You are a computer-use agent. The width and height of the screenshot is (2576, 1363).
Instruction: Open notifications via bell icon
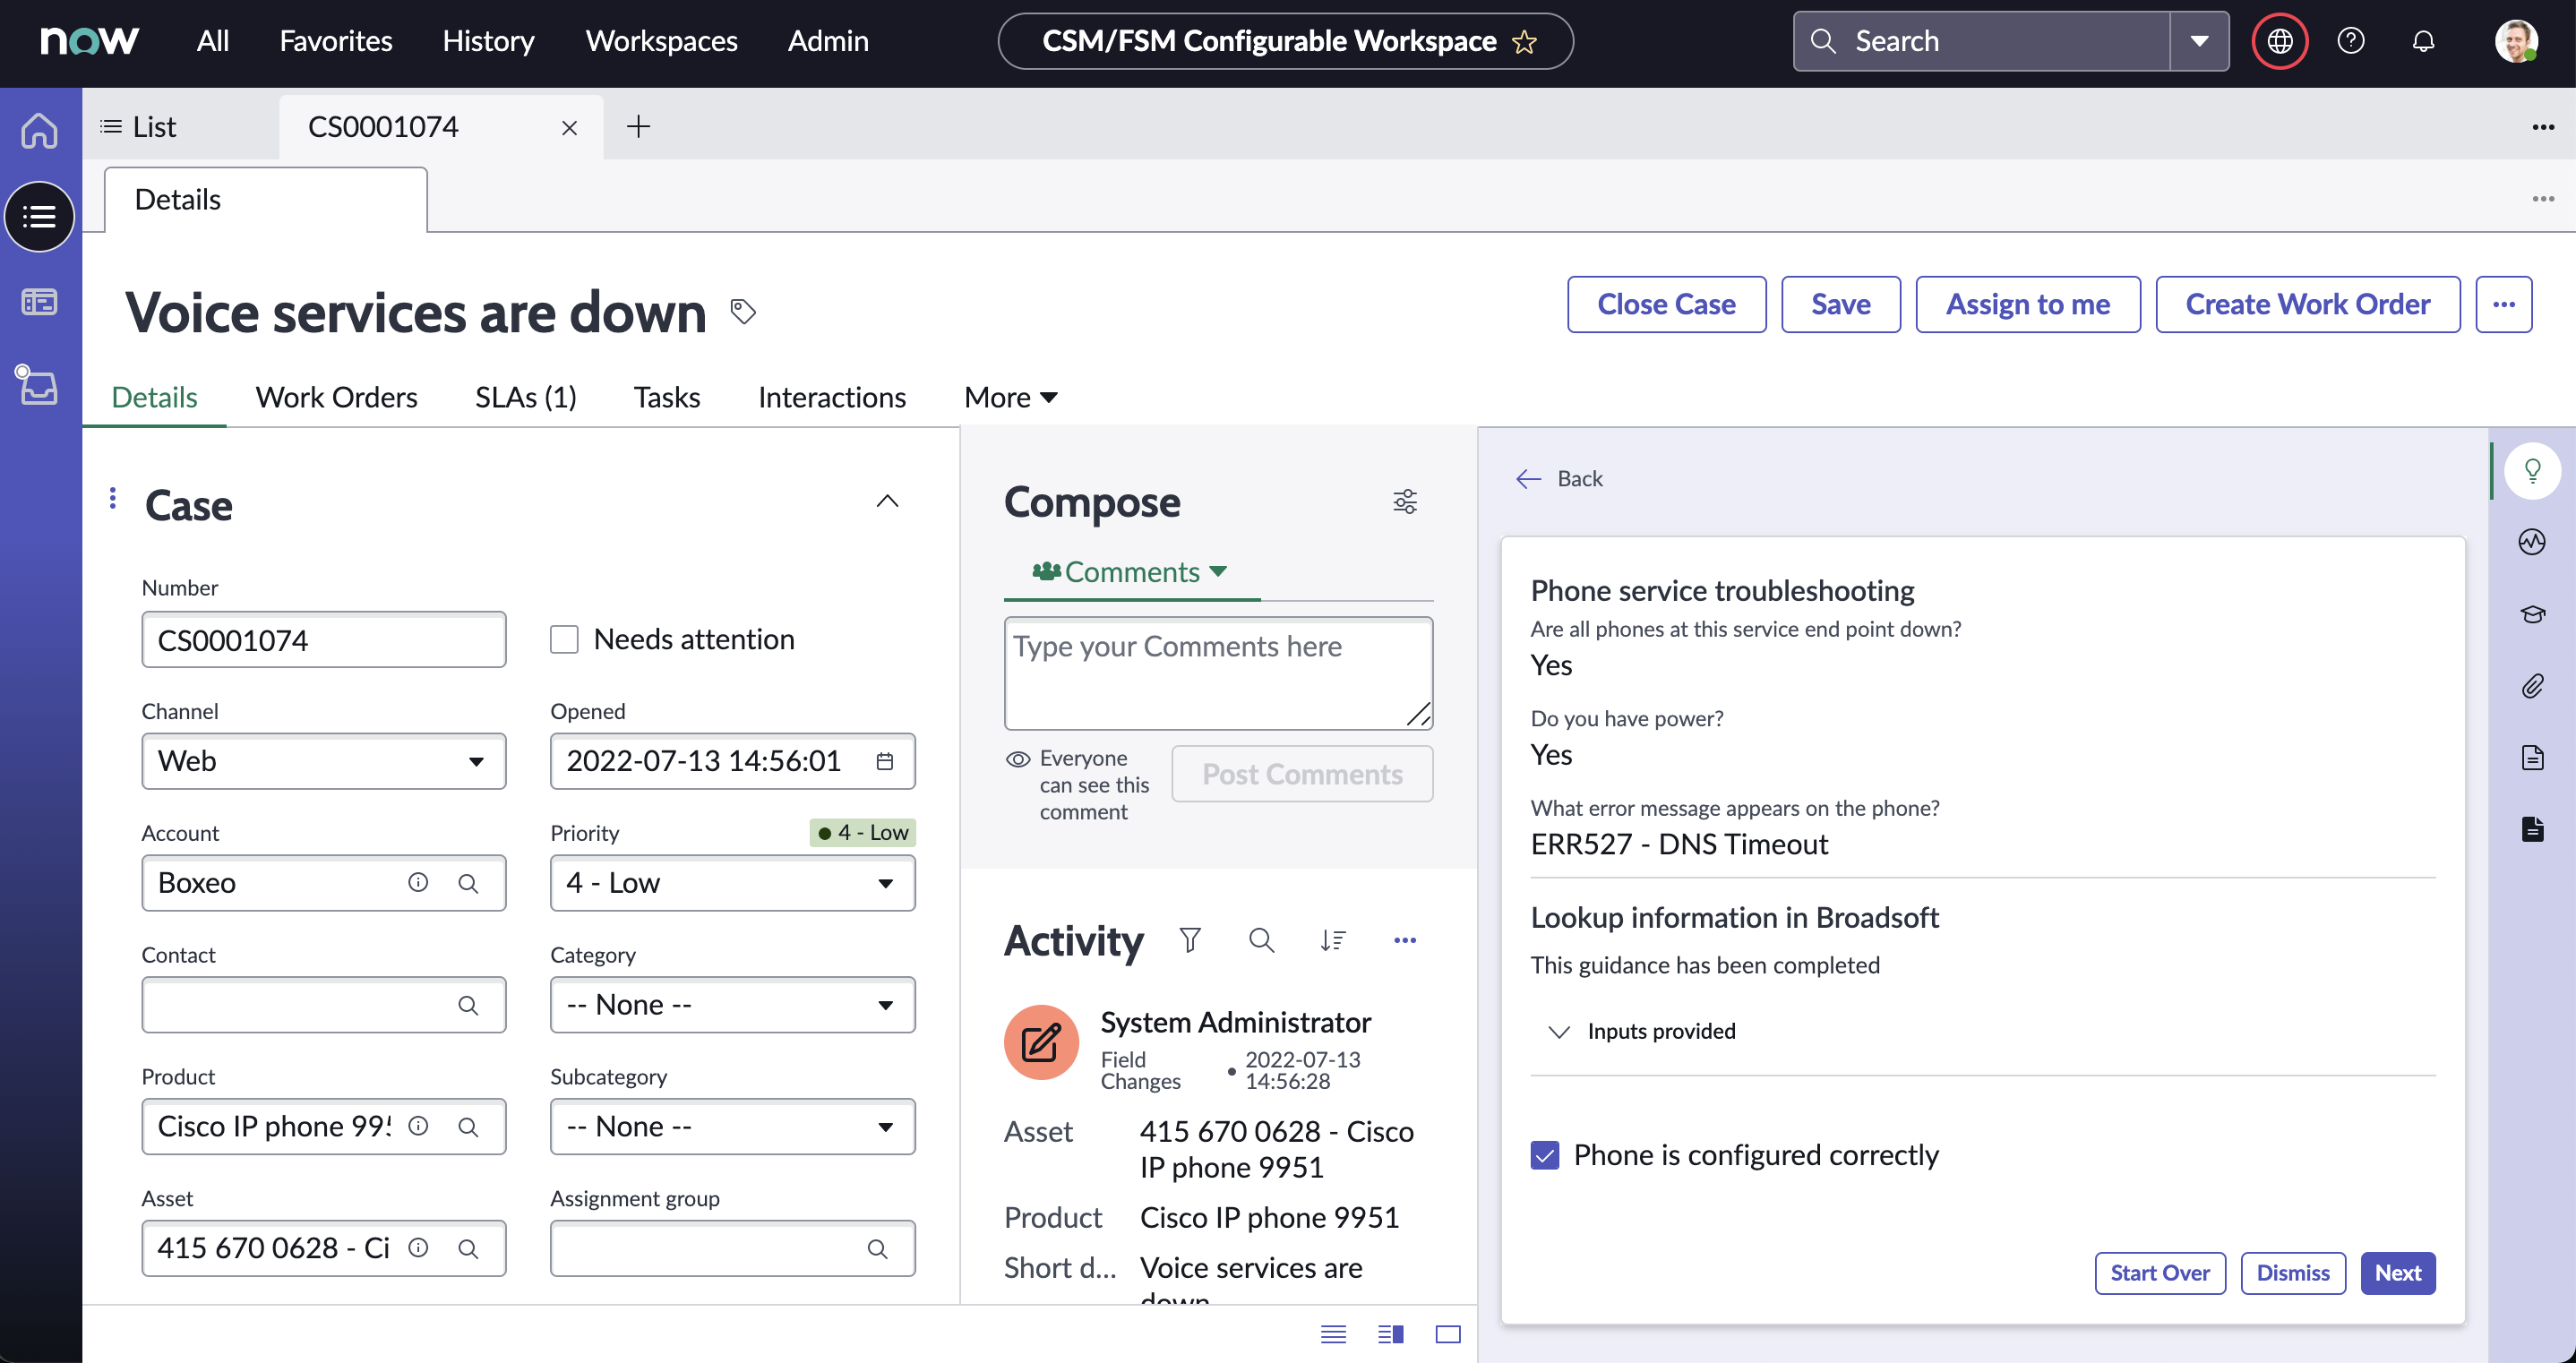2424,40
